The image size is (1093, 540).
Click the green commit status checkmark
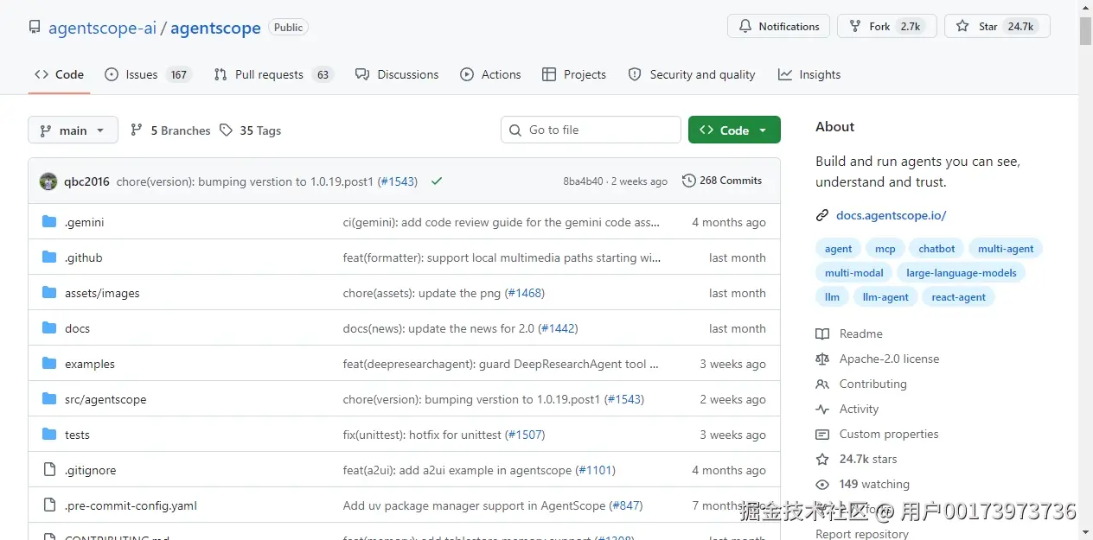pyautogui.click(x=437, y=181)
